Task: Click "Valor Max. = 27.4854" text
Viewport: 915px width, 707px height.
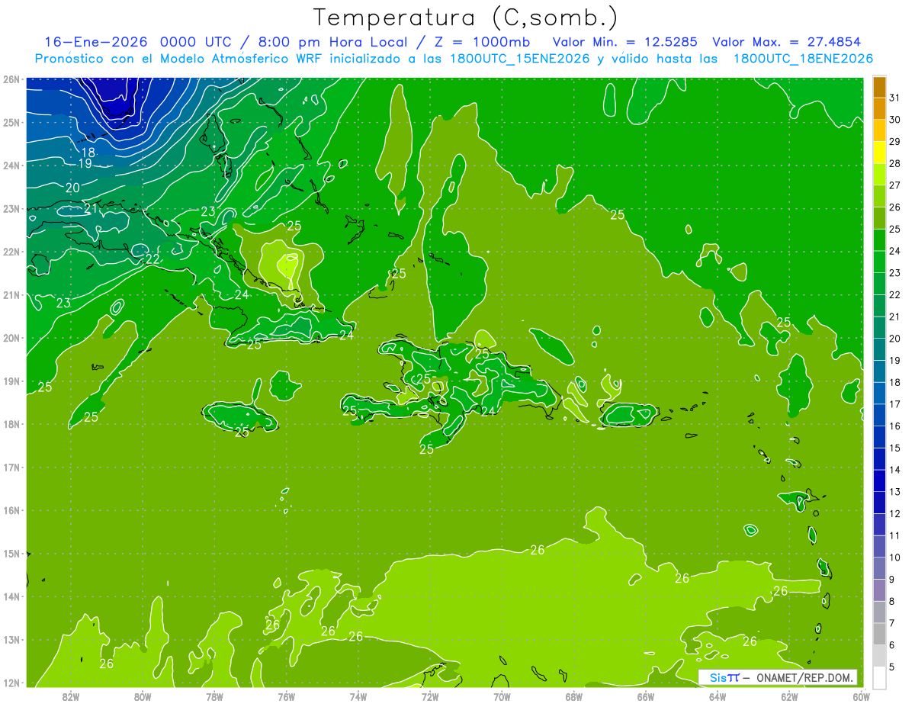Action: [788, 42]
